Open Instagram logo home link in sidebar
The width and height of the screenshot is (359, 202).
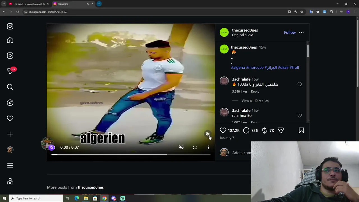[10, 26]
